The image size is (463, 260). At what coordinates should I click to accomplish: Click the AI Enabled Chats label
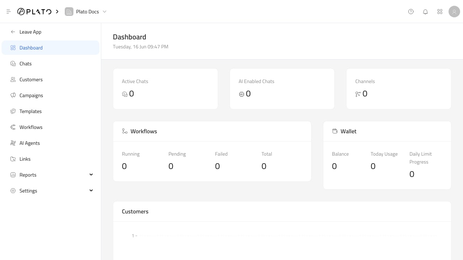tap(256, 81)
